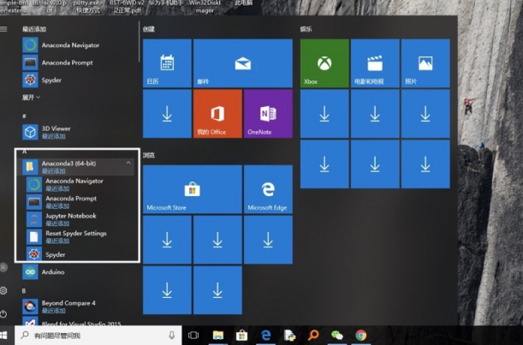
Task: Open File Explorer from the taskbar
Action: tap(218, 335)
